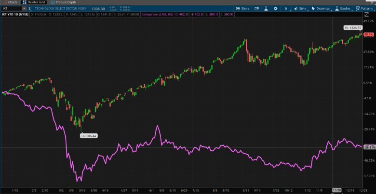
Task: Open chart settings gear icon
Action: 276,8
